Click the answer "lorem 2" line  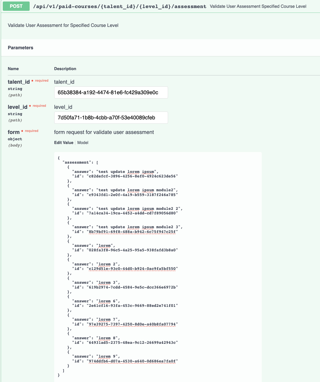(96, 264)
